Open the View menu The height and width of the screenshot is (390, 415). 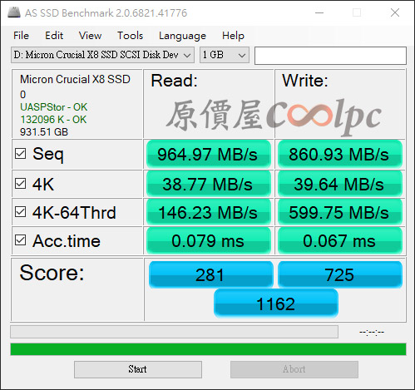[x=90, y=36]
